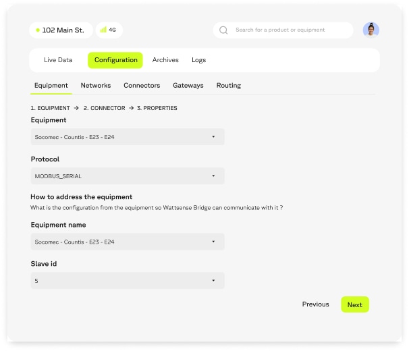Expand the Equipment name dropdown

pyautogui.click(x=128, y=242)
